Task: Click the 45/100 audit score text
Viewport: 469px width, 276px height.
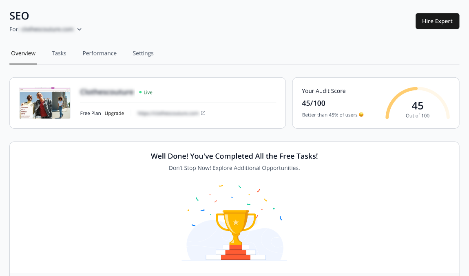Action: [x=314, y=103]
